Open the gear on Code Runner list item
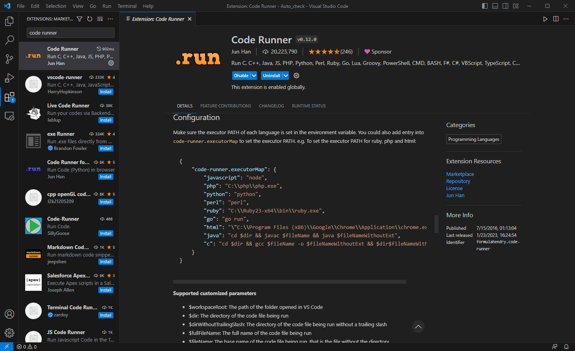575x351 pixels. point(111,63)
